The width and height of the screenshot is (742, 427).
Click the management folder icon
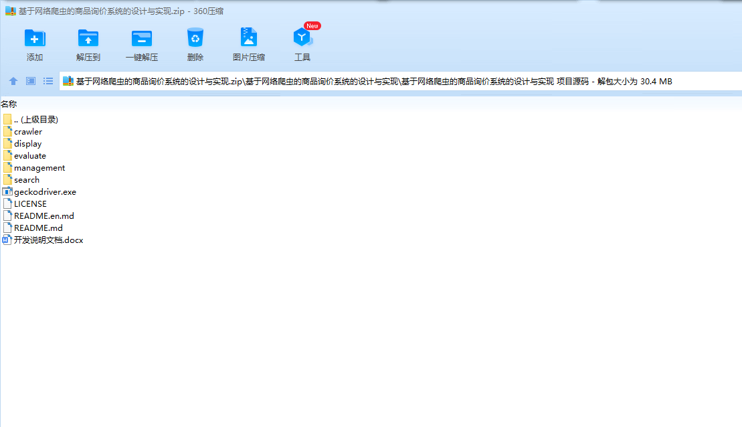pyautogui.click(x=7, y=167)
